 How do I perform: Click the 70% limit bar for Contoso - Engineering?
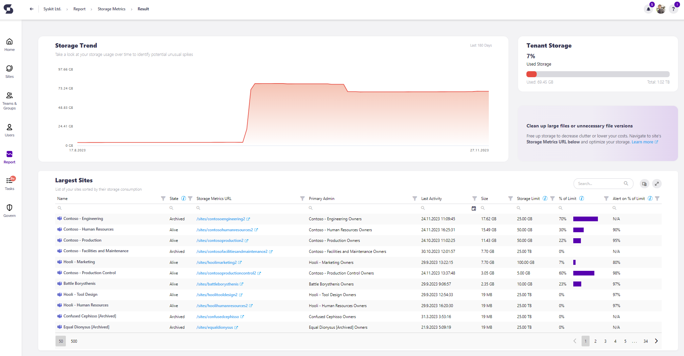pos(585,219)
